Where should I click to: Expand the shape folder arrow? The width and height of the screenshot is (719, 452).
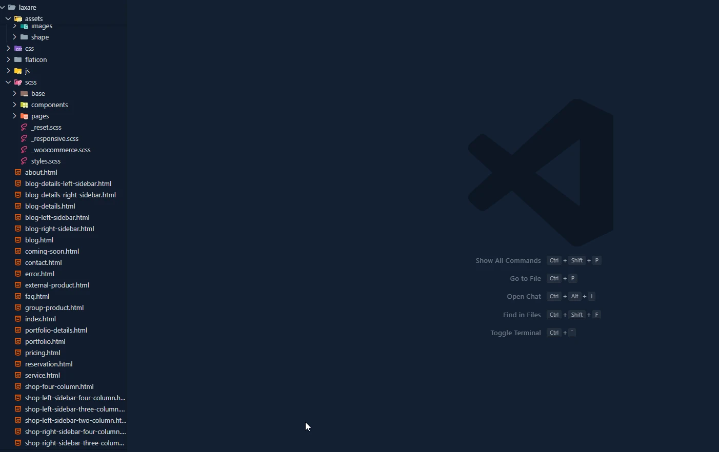click(14, 37)
